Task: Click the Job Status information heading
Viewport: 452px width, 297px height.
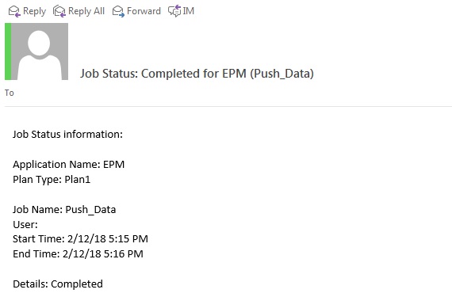Action: pyautogui.click(x=67, y=135)
